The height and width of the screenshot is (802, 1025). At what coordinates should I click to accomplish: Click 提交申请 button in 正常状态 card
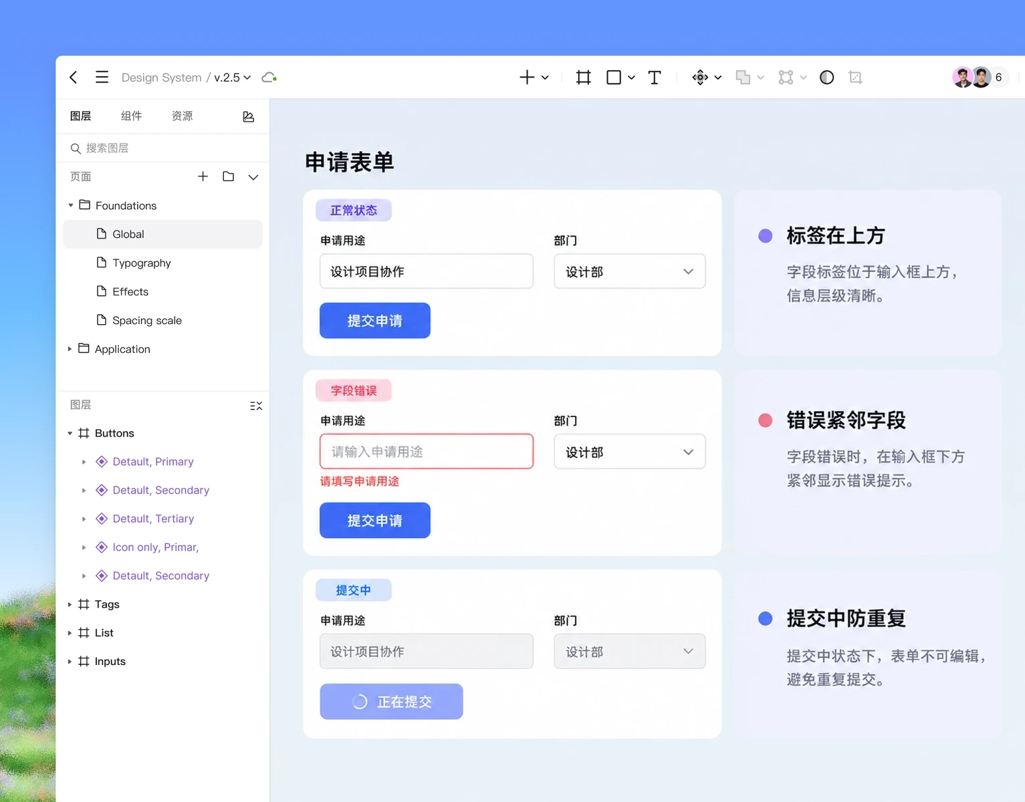tap(375, 321)
